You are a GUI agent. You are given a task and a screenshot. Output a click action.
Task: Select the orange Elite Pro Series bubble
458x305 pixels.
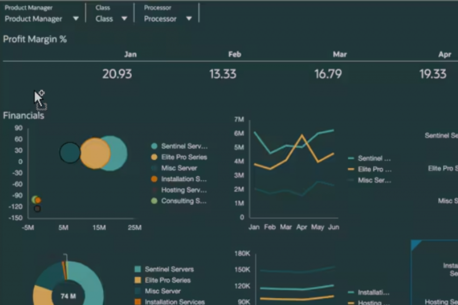point(95,153)
